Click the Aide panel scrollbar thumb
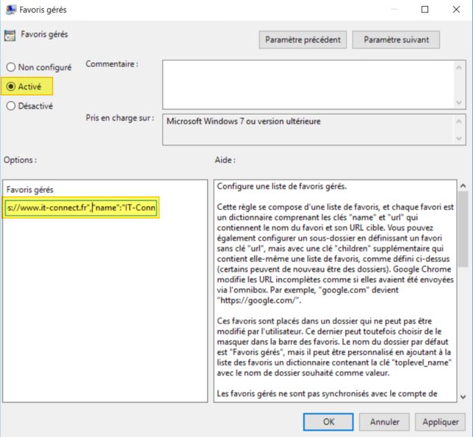The image size is (473, 437). 463,228
